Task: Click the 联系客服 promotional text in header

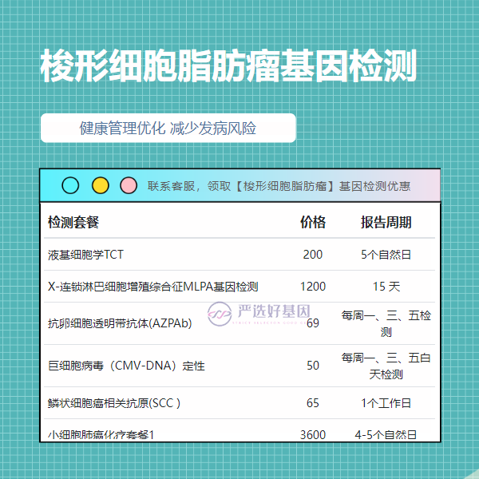Action: click(279, 186)
